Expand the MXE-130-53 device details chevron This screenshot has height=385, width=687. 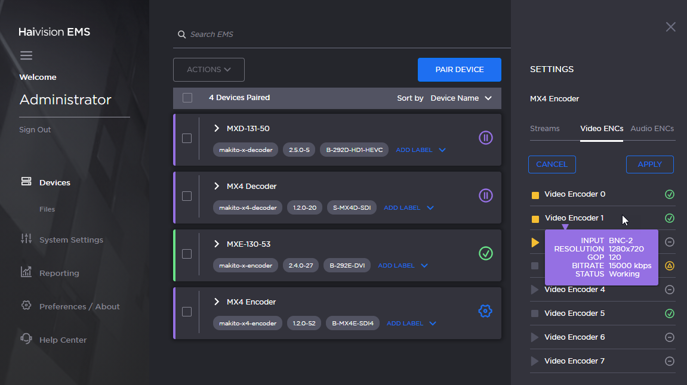pyautogui.click(x=216, y=243)
